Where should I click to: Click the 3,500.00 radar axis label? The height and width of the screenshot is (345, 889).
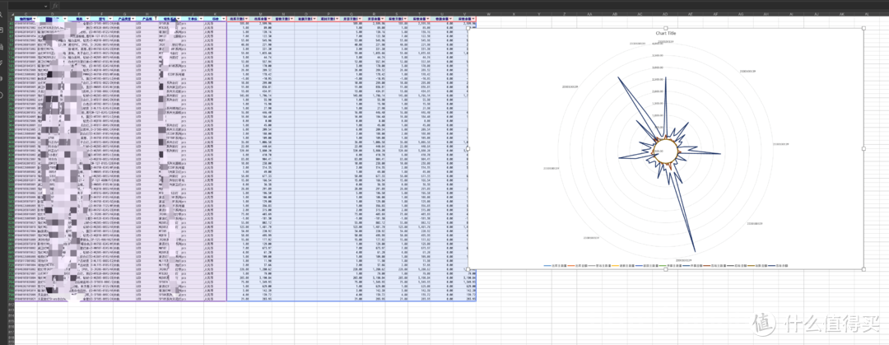[658, 55]
